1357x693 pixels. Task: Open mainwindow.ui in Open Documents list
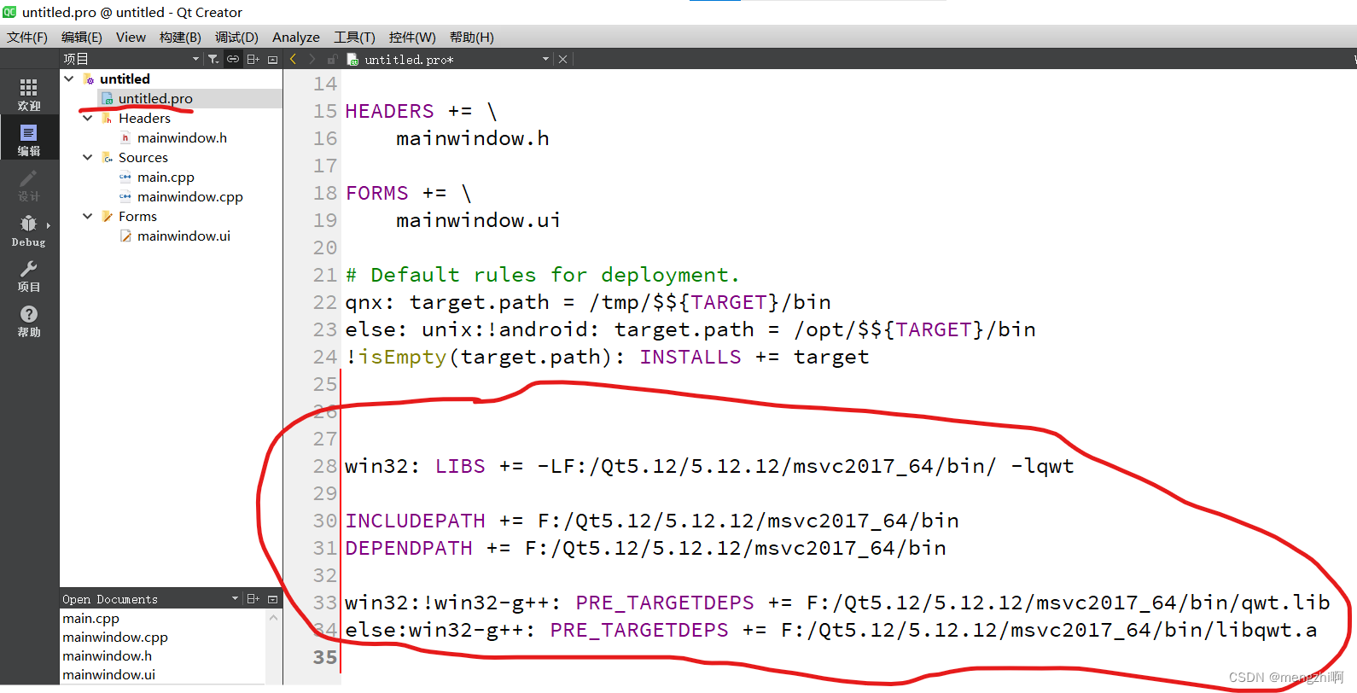pos(108,674)
